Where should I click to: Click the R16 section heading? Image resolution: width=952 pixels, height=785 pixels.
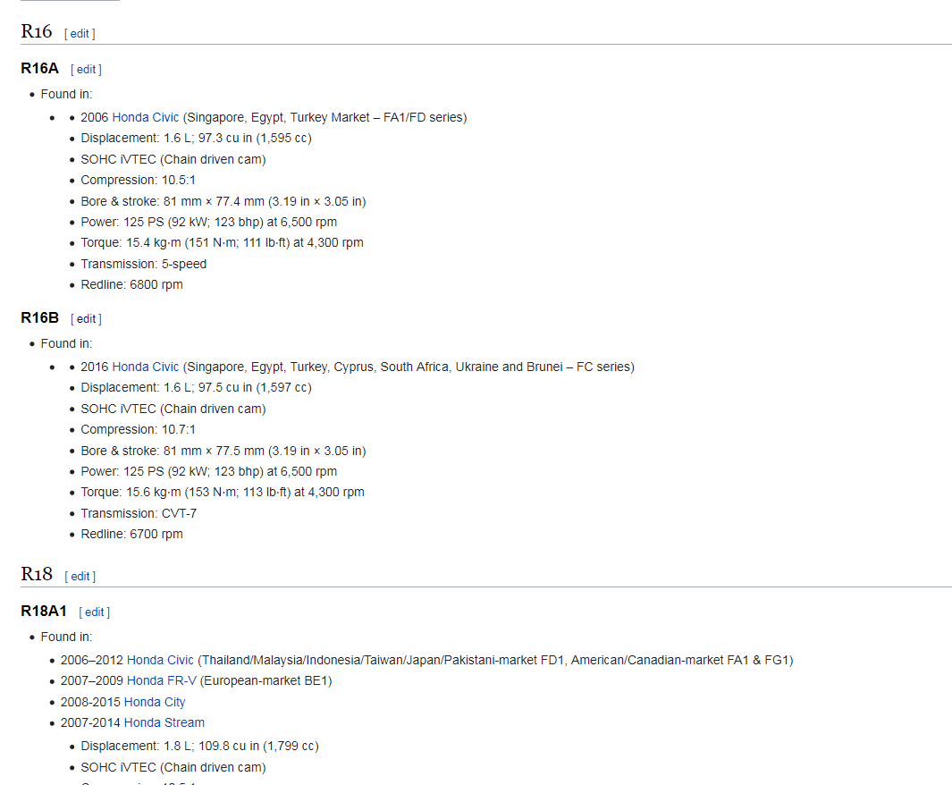(37, 31)
